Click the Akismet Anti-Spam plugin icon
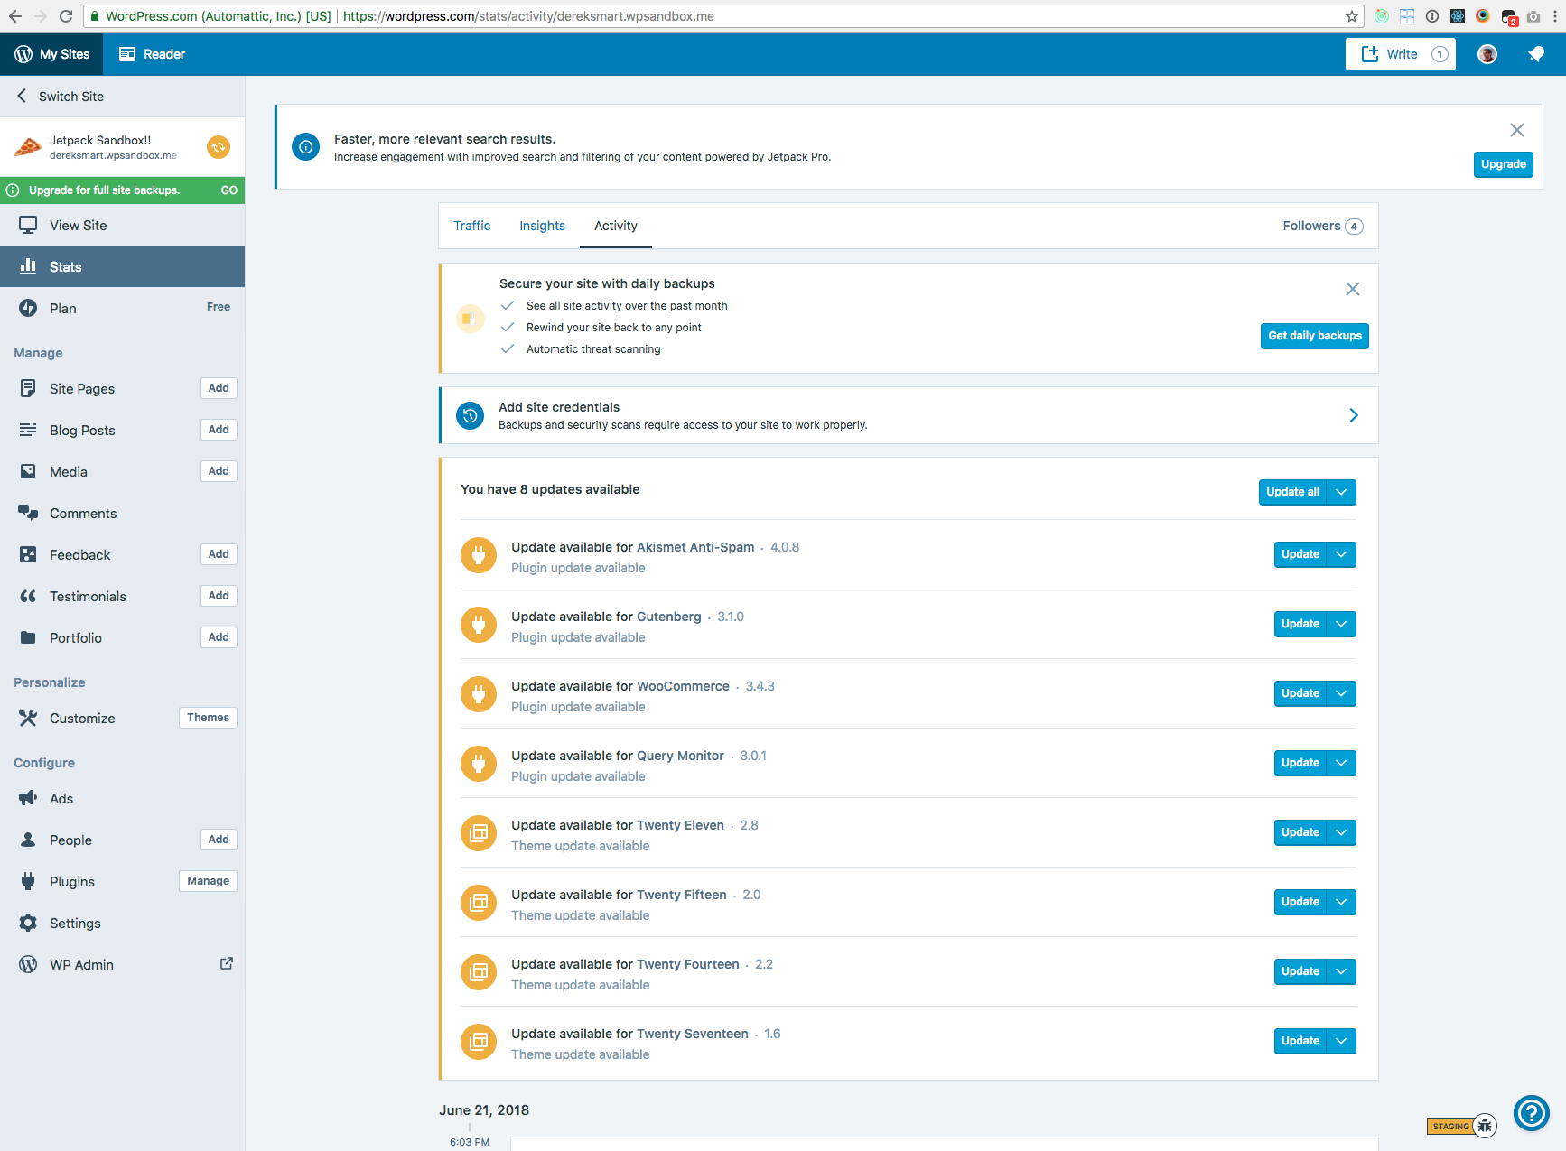The width and height of the screenshot is (1566, 1151). coord(479,555)
